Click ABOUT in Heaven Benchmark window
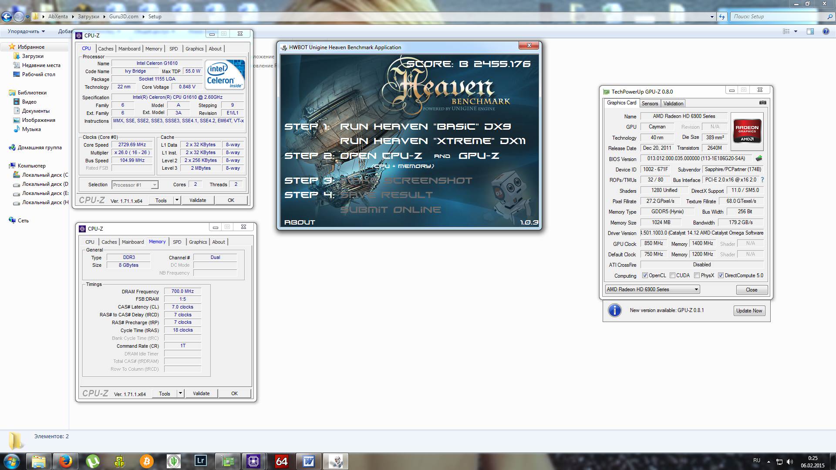The width and height of the screenshot is (836, 470). (300, 222)
